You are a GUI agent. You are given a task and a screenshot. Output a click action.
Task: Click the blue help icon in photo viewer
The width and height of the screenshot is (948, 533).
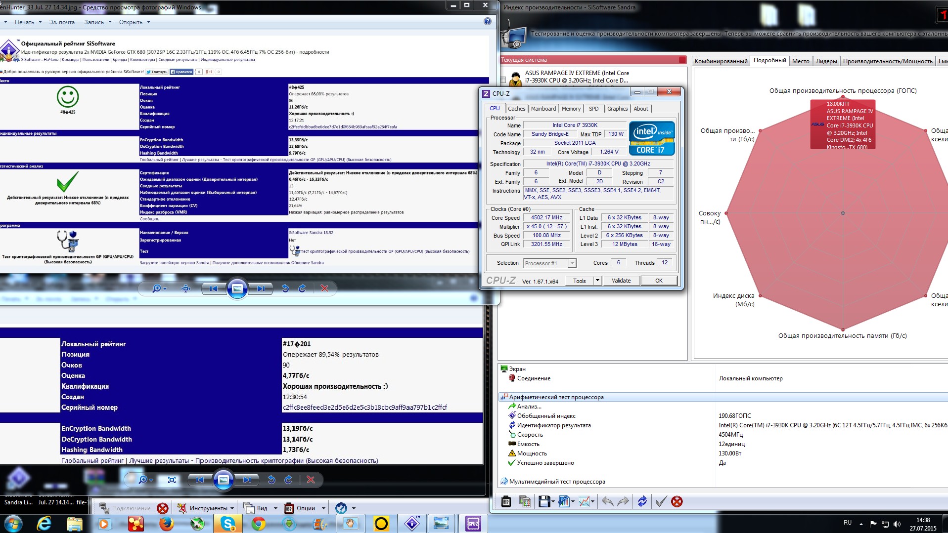click(487, 21)
